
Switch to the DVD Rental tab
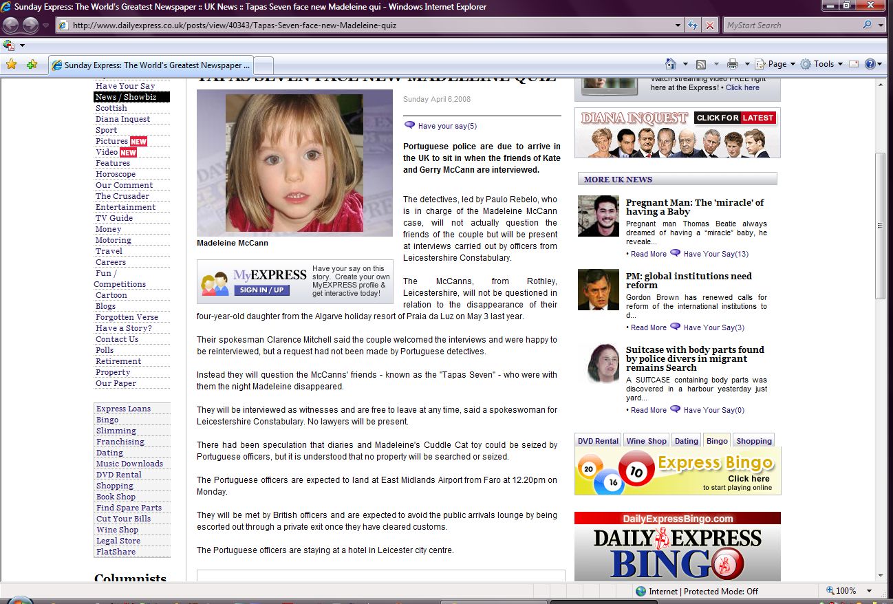click(598, 441)
